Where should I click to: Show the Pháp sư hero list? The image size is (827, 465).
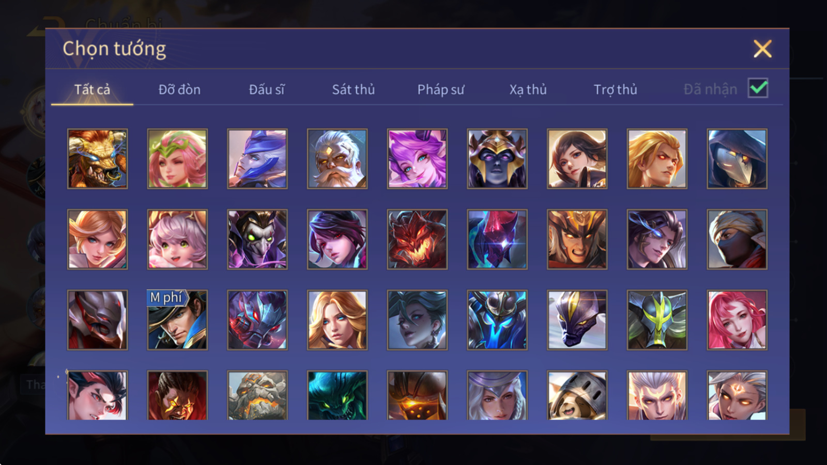(x=441, y=89)
